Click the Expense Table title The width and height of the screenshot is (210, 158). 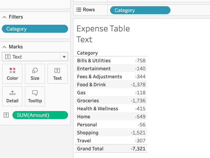pyautogui.click(x=103, y=34)
